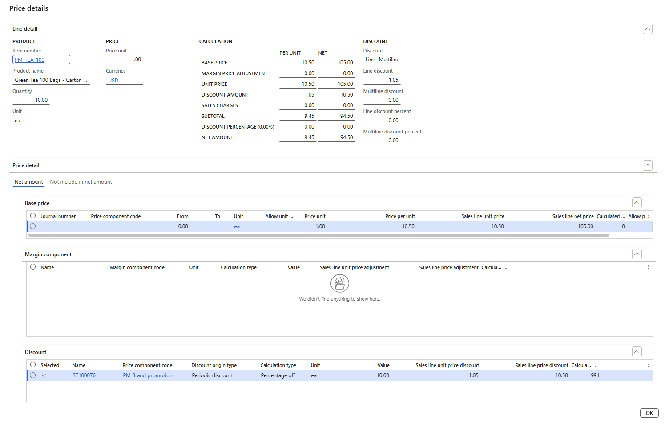Click Discount origin type column header
The image size is (665, 427).
(x=214, y=365)
